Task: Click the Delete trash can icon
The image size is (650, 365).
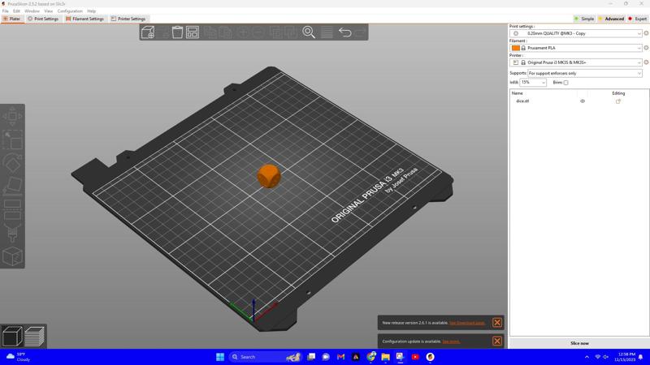Action: point(177,32)
